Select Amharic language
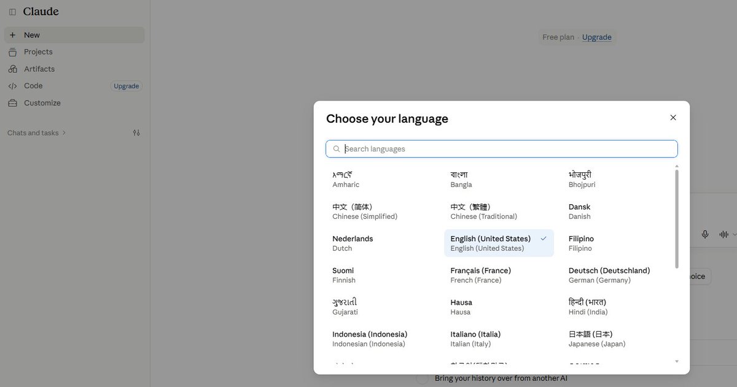This screenshot has height=387, width=737. 381,180
